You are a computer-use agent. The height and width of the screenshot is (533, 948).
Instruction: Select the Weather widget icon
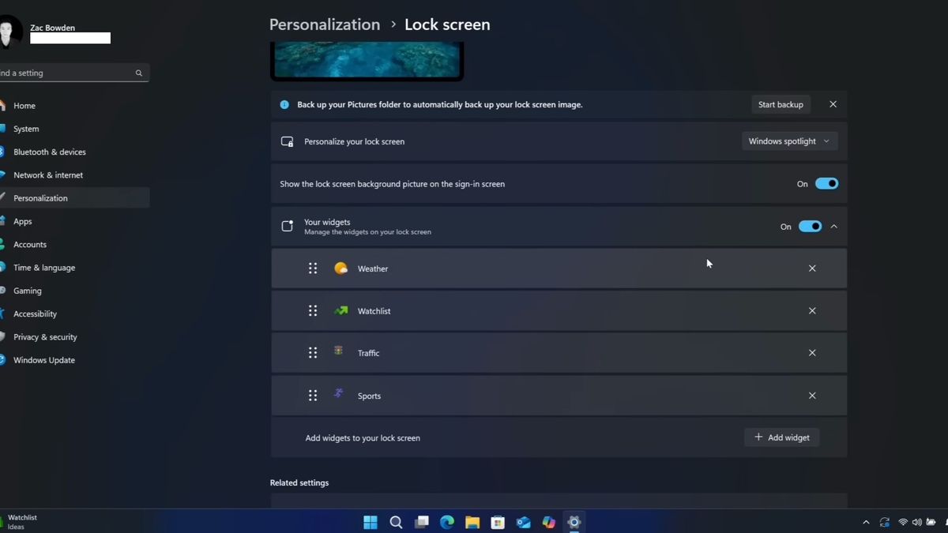(340, 268)
